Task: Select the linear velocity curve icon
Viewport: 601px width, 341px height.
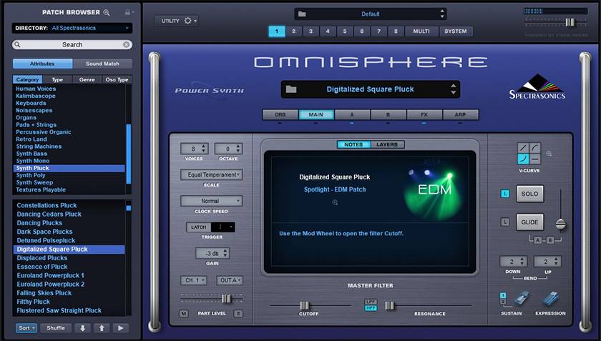Action: (x=523, y=148)
